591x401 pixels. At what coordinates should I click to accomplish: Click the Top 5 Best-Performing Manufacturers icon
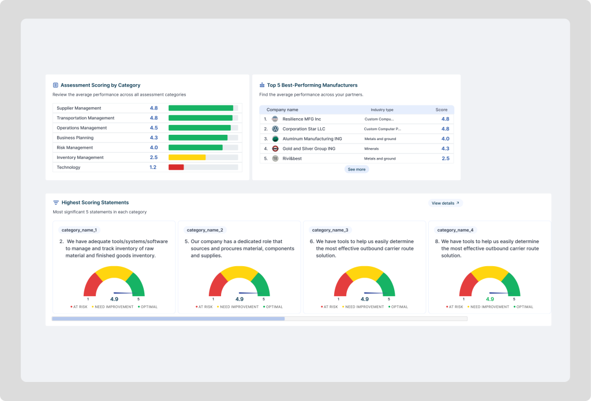(262, 85)
